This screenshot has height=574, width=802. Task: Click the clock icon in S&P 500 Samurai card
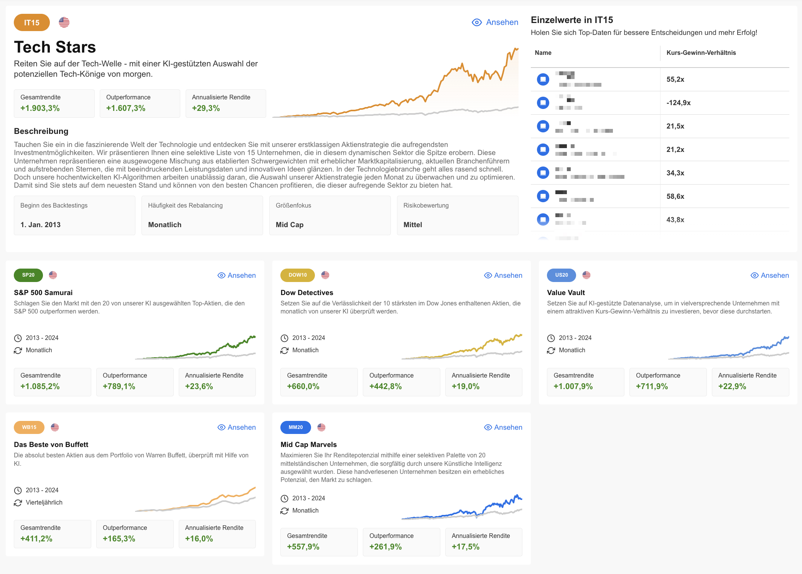pos(18,338)
